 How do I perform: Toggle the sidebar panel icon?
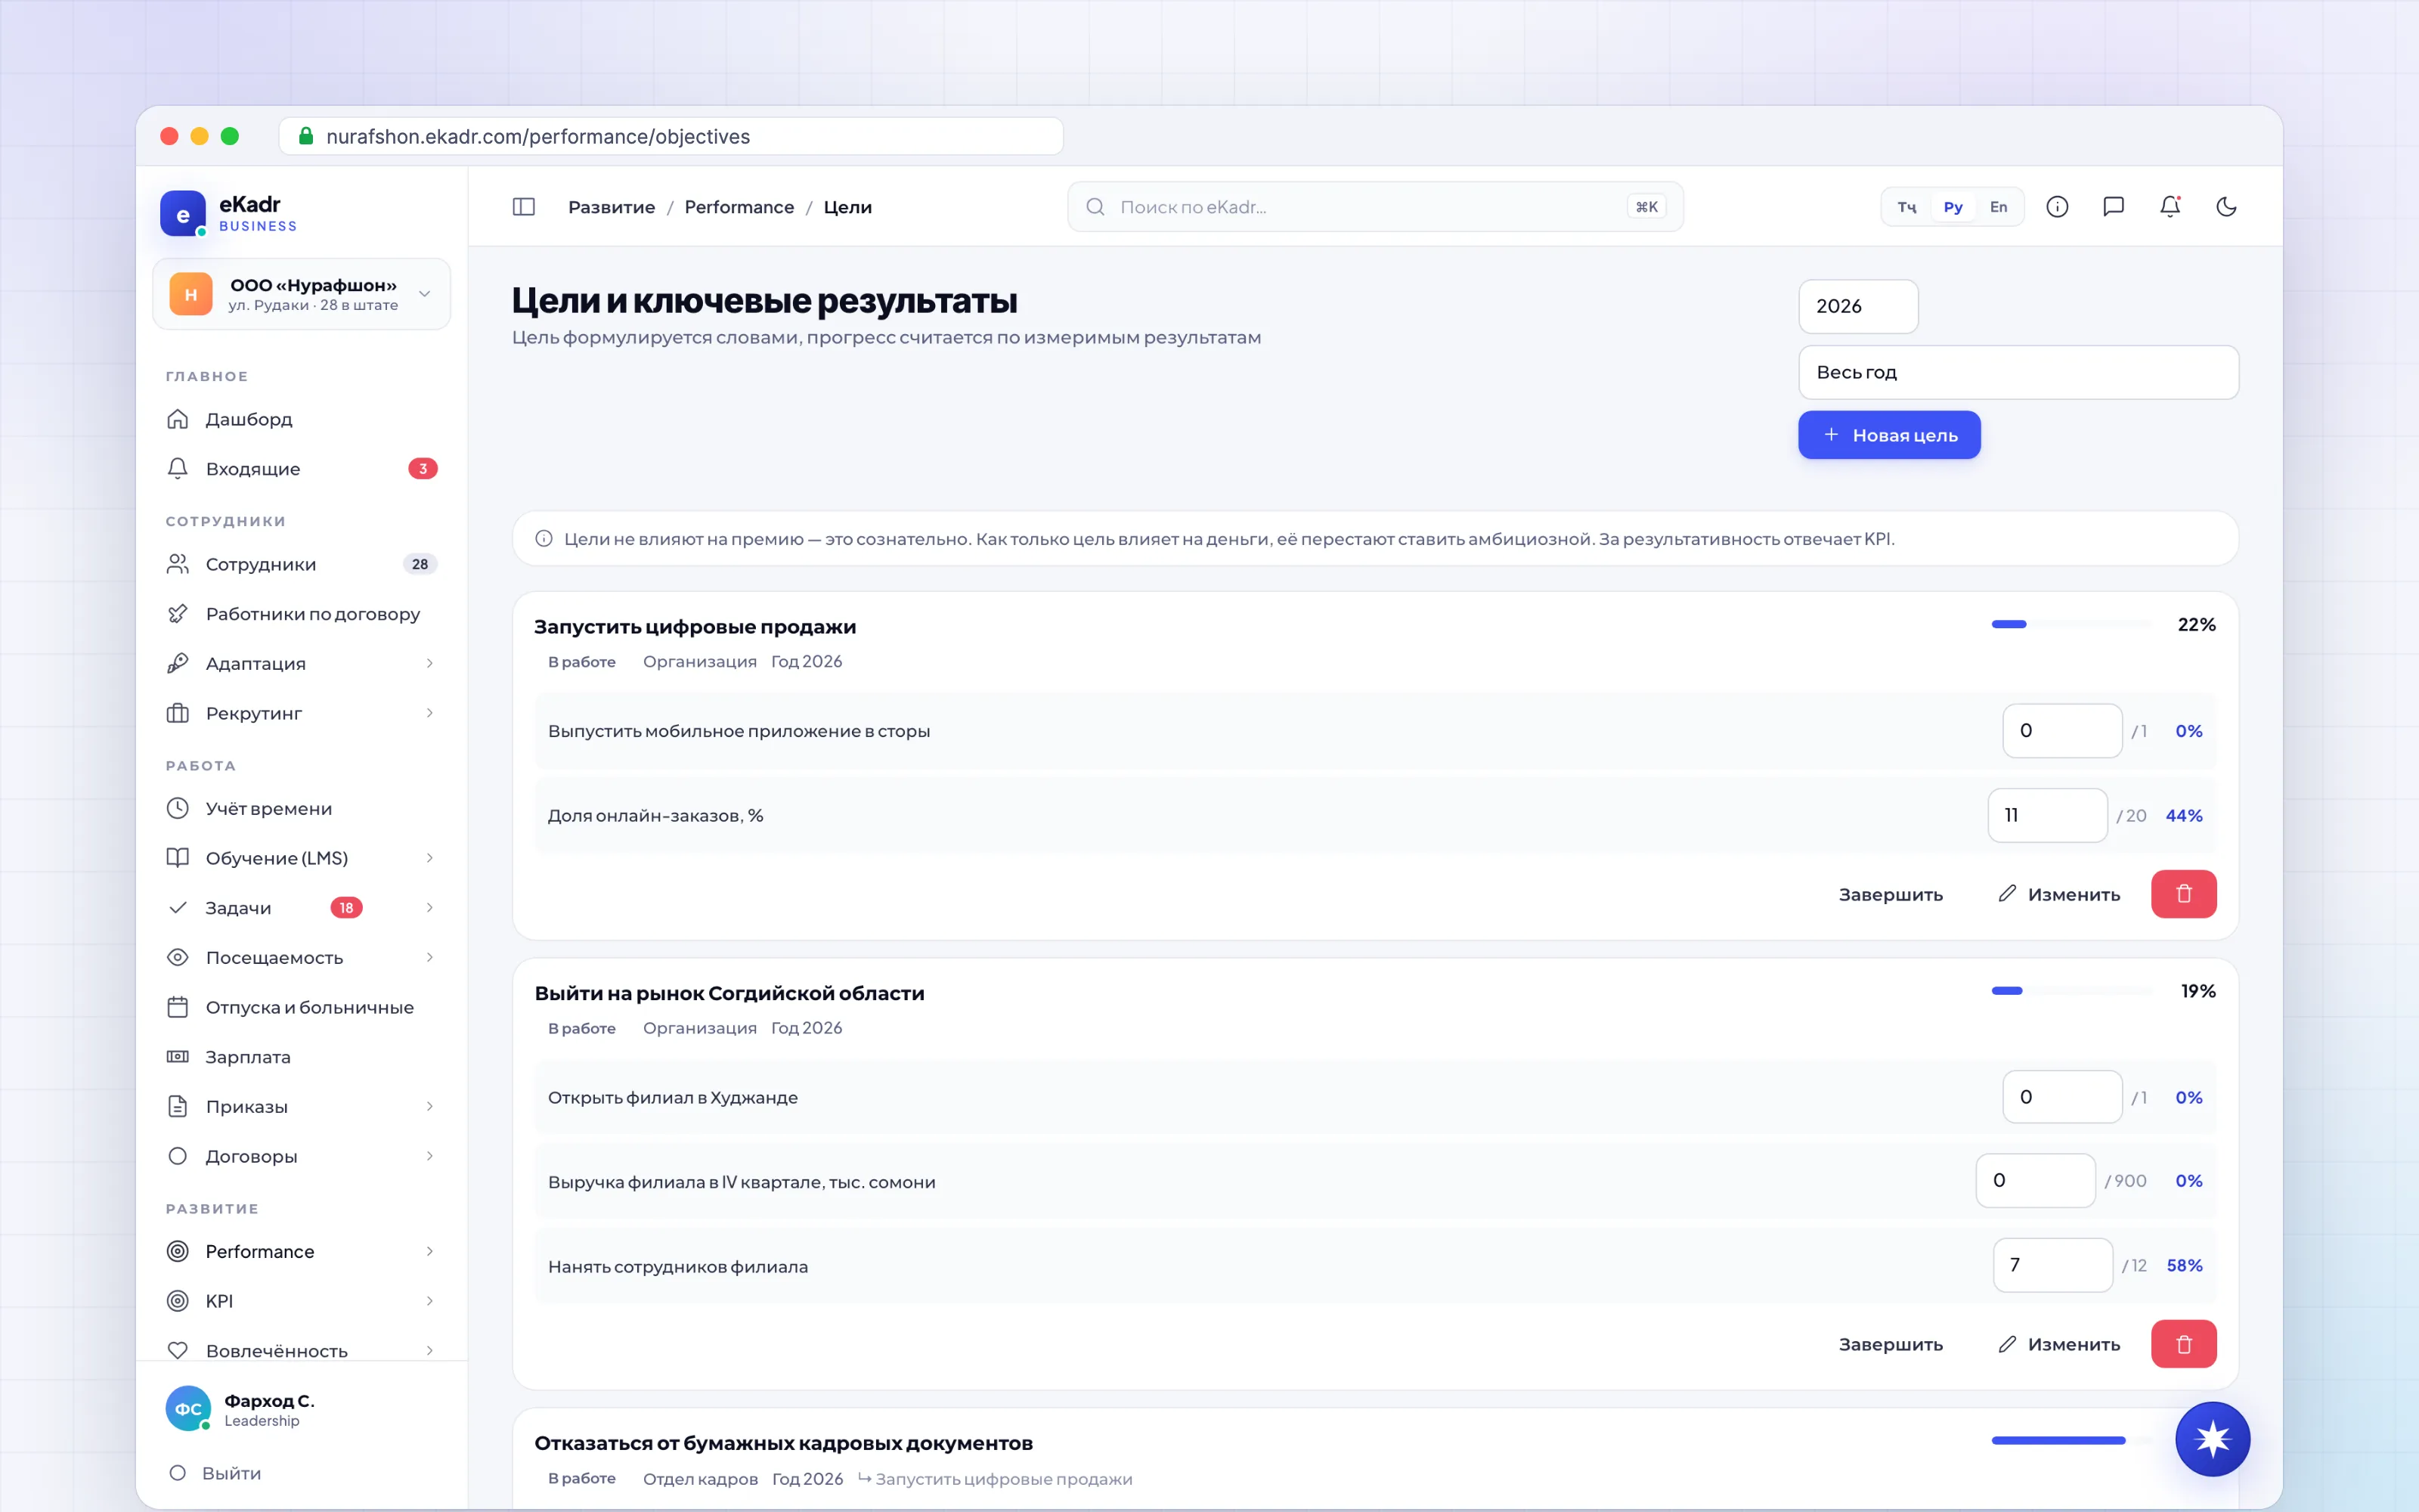point(524,207)
